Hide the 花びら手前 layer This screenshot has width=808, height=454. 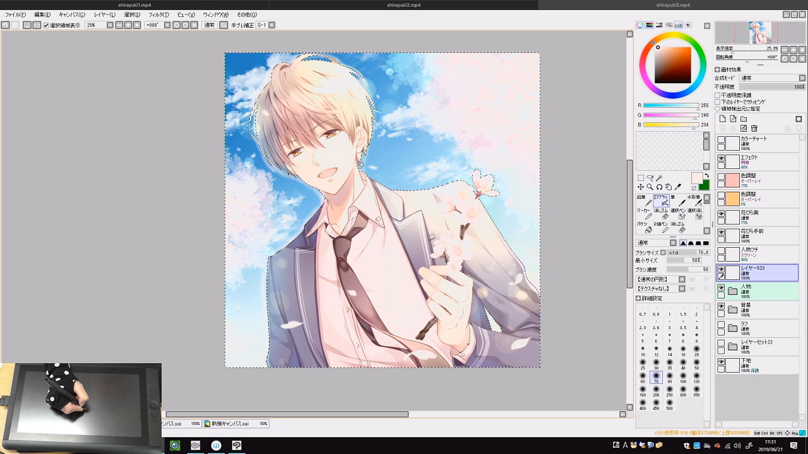point(721,232)
